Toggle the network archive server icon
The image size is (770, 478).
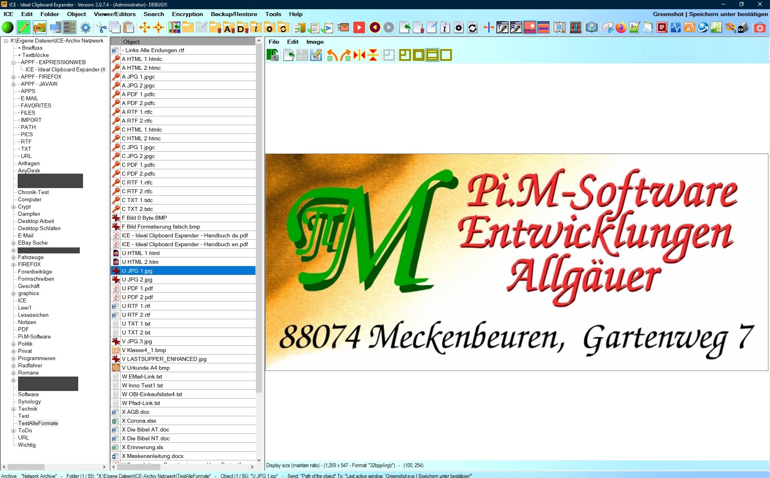69,28
